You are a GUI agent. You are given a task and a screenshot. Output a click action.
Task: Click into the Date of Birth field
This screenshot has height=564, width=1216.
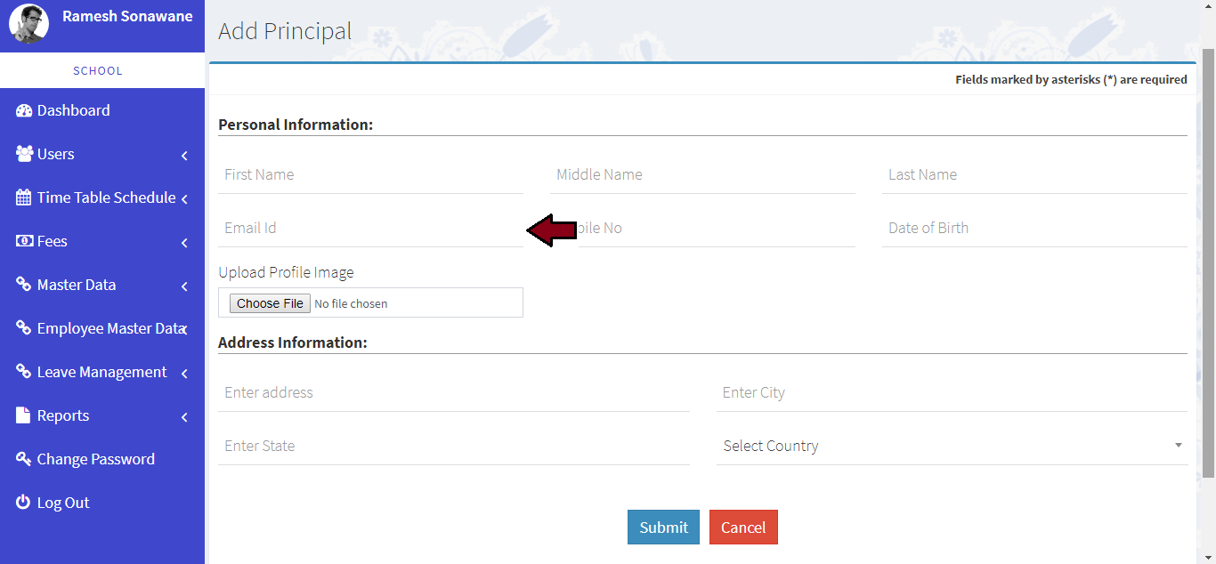click(x=1034, y=228)
